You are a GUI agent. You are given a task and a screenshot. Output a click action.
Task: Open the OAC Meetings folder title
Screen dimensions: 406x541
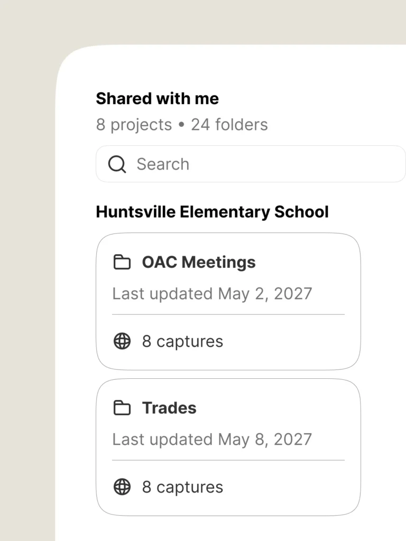point(198,262)
